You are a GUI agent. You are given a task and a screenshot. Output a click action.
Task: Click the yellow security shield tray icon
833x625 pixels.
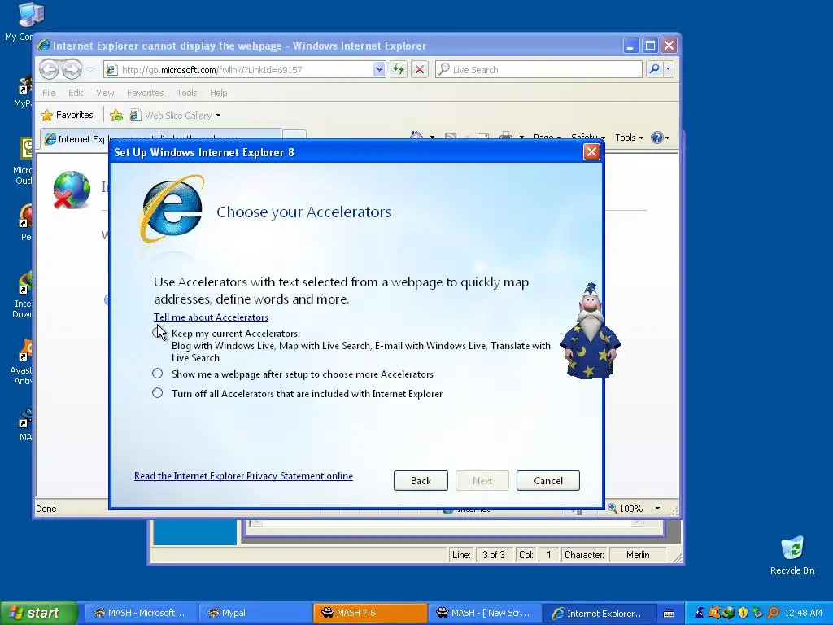point(743,613)
